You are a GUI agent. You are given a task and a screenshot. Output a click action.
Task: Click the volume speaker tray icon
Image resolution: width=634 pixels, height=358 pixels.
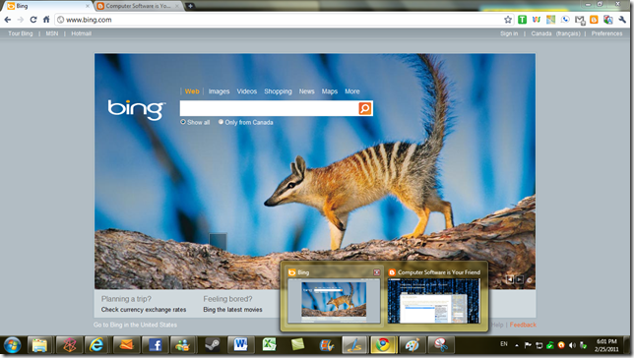click(572, 345)
